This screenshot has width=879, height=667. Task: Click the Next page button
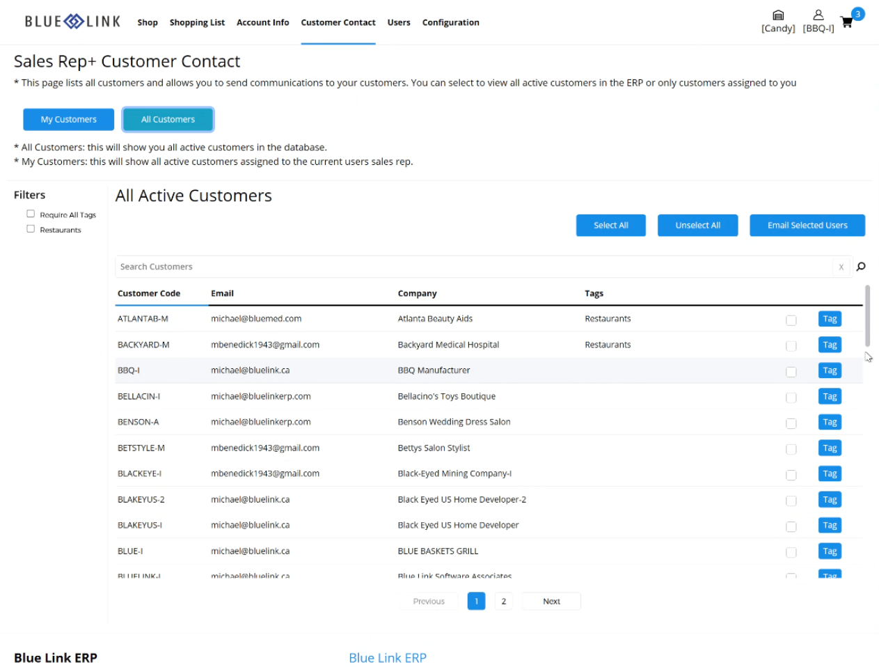[551, 601]
